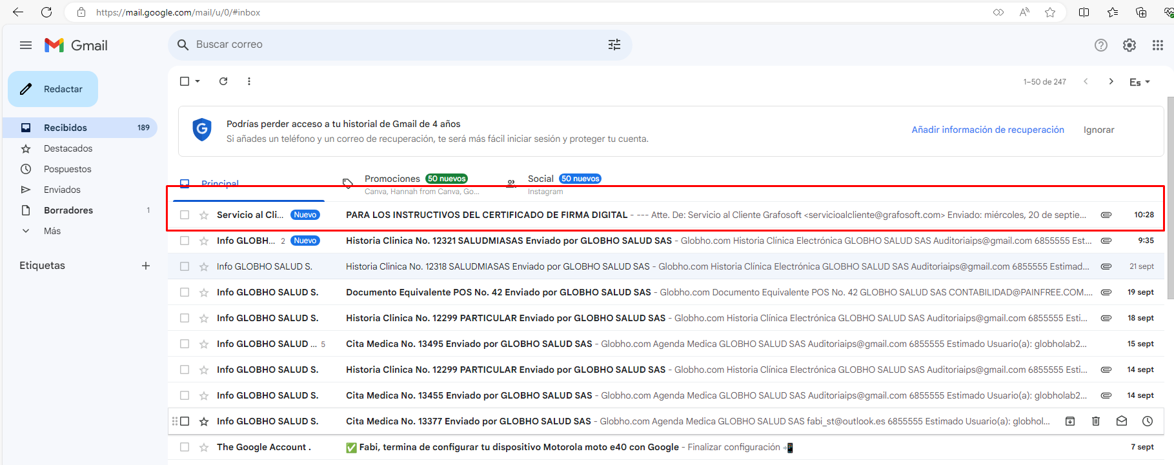Open the Google apps grid
The image size is (1174, 465).
pos(1157,45)
